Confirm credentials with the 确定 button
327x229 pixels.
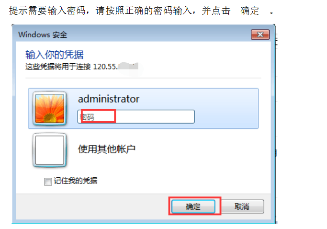click(193, 206)
